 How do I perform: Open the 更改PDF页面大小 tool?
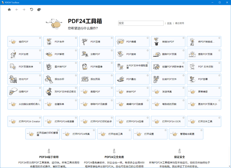coord(204,104)
